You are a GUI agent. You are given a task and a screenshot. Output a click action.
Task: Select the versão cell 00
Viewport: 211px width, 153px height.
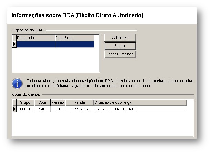58,109
